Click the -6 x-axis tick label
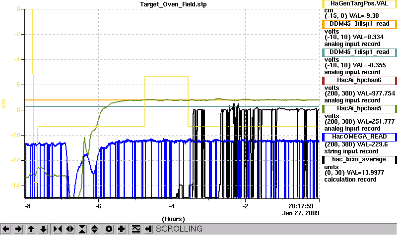Image resolution: width=397 pixels, height=235 pixels. [x=98, y=206]
